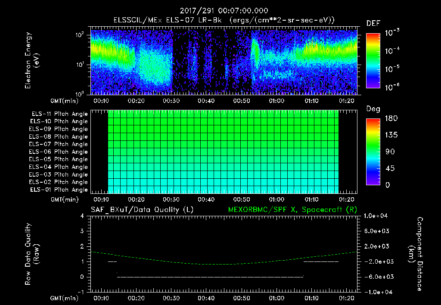Click the 6.0e+03 right-axis value
Image resolution: width=441 pixels, height=305 pixels.
point(377,231)
